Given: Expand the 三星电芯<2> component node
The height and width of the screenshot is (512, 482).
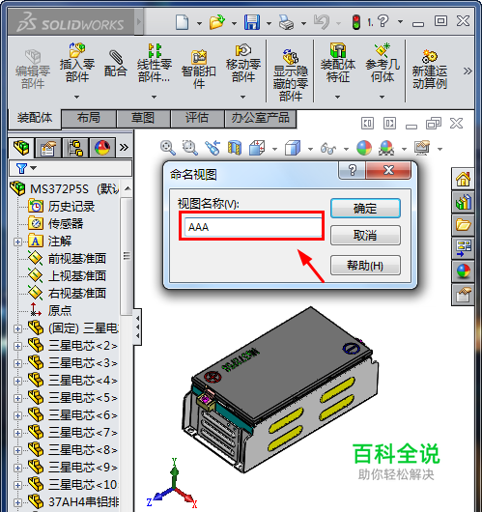Looking at the screenshot, I should click(18, 346).
